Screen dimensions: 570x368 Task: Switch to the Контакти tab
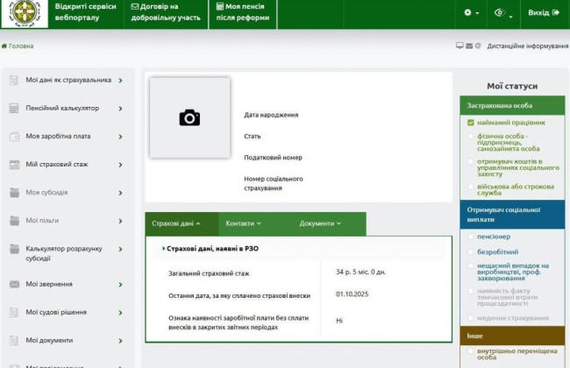243,223
